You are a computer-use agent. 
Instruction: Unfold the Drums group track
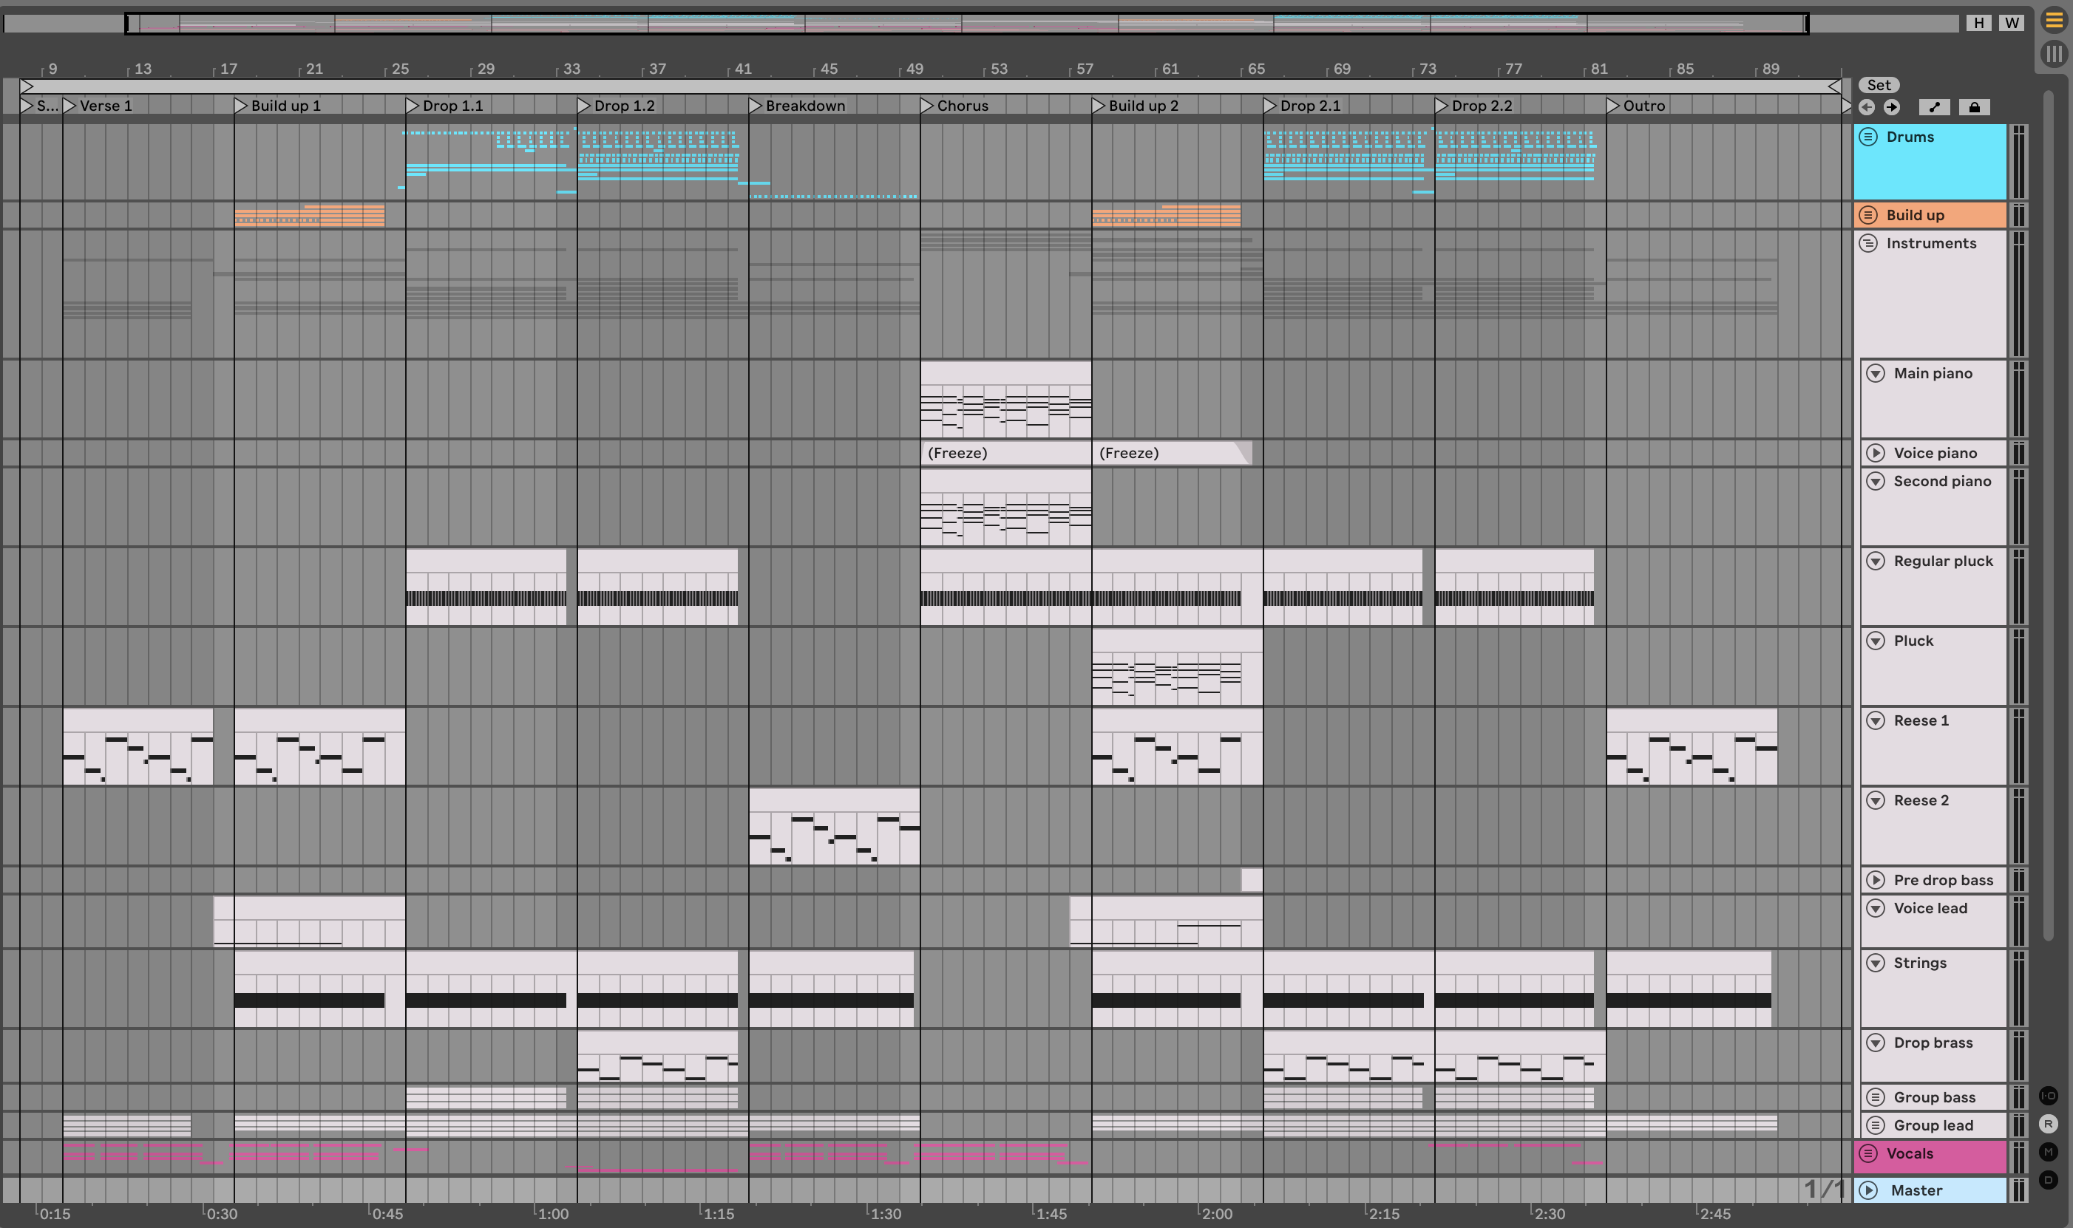coord(1868,137)
